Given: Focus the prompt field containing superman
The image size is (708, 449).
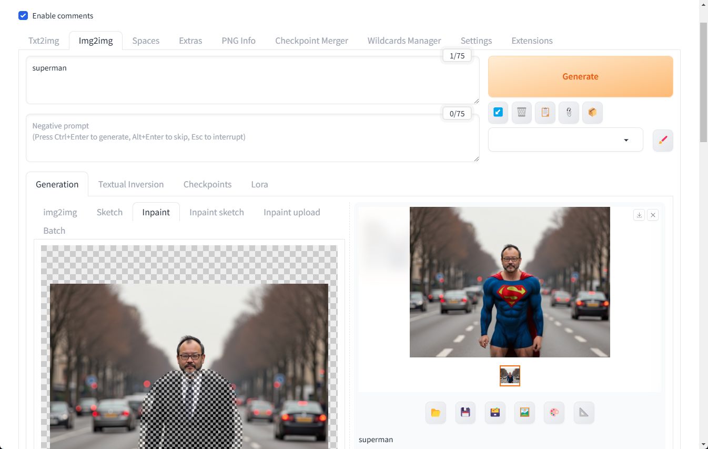Looking at the screenshot, I should pyautogui.click(x=252, y=80).
